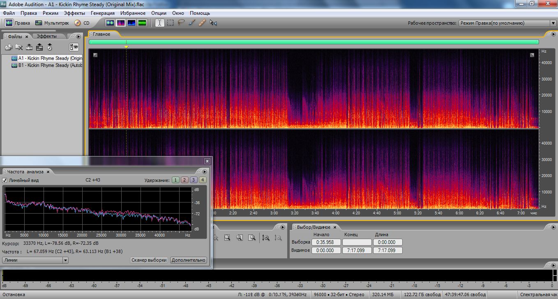This screenshot has height=299, width=558.
Task: Switch to Spectral Phase display
Action: pos(142,23)
